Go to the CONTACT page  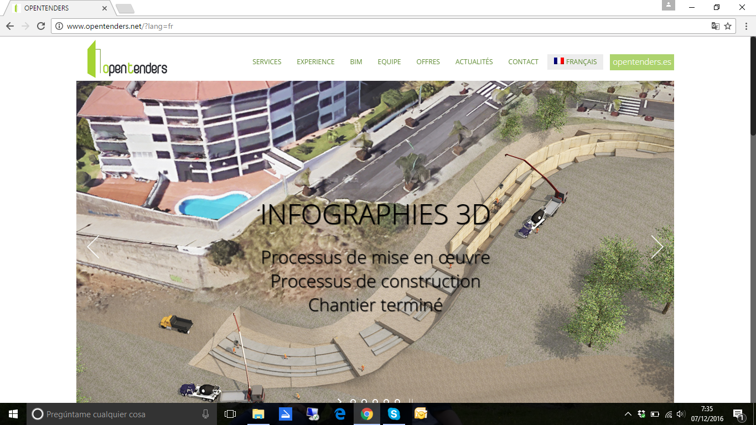coord(523,62)
